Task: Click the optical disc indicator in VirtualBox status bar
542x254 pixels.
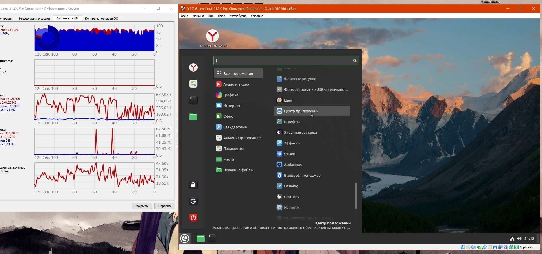Action: [468, 247]
